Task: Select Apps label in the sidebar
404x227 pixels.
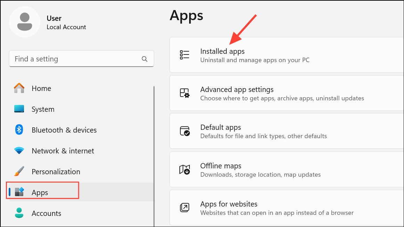Action: pos(40,193)
